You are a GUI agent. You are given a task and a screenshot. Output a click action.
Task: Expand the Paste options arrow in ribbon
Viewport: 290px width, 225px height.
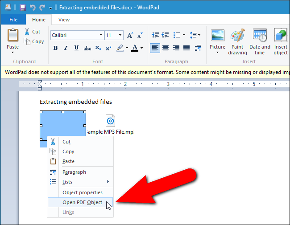click(12, 52)
